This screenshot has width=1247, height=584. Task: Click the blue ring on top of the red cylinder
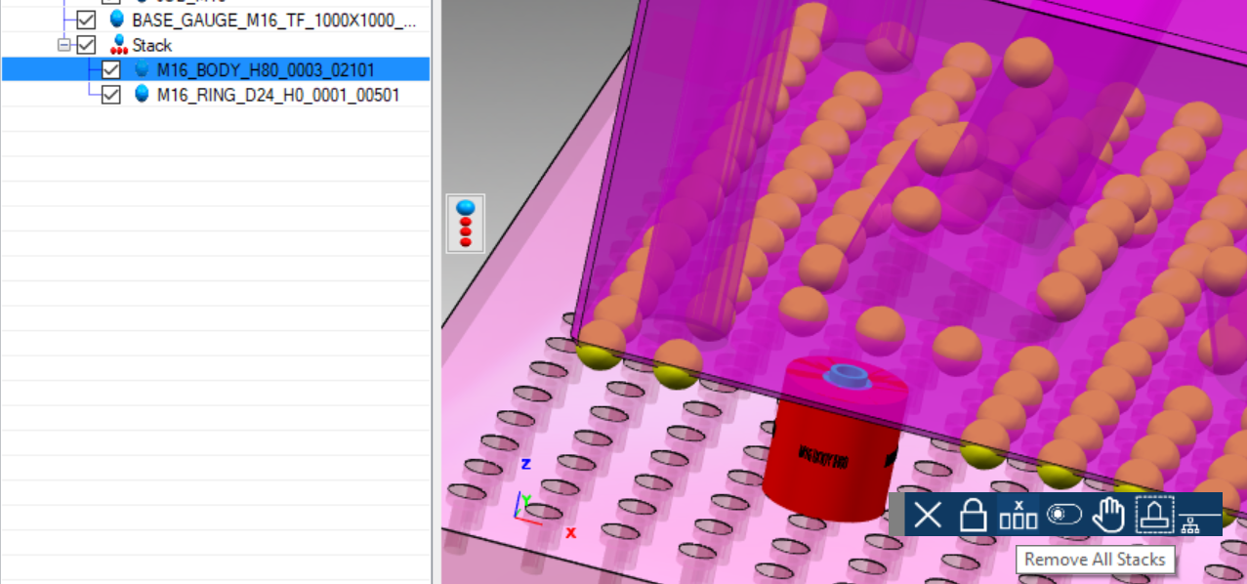tap(848, 375)
